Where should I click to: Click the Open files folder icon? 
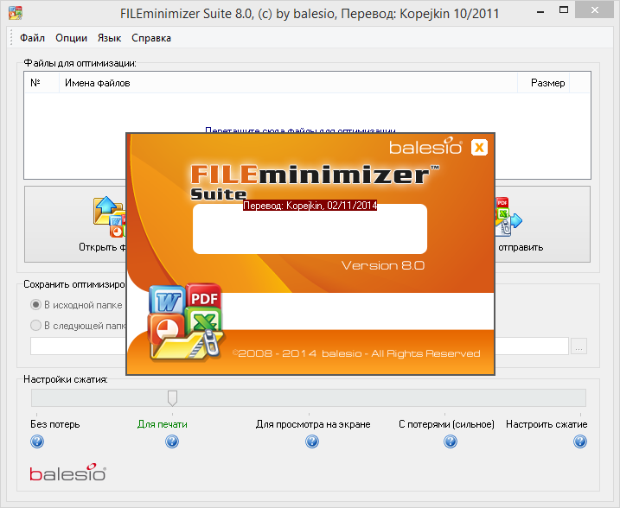tap(110, 217)
